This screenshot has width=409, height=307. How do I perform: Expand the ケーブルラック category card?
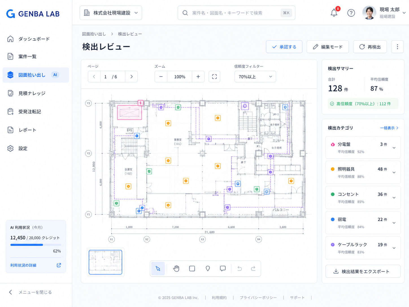pyautogui.click(x=363, y=248)
